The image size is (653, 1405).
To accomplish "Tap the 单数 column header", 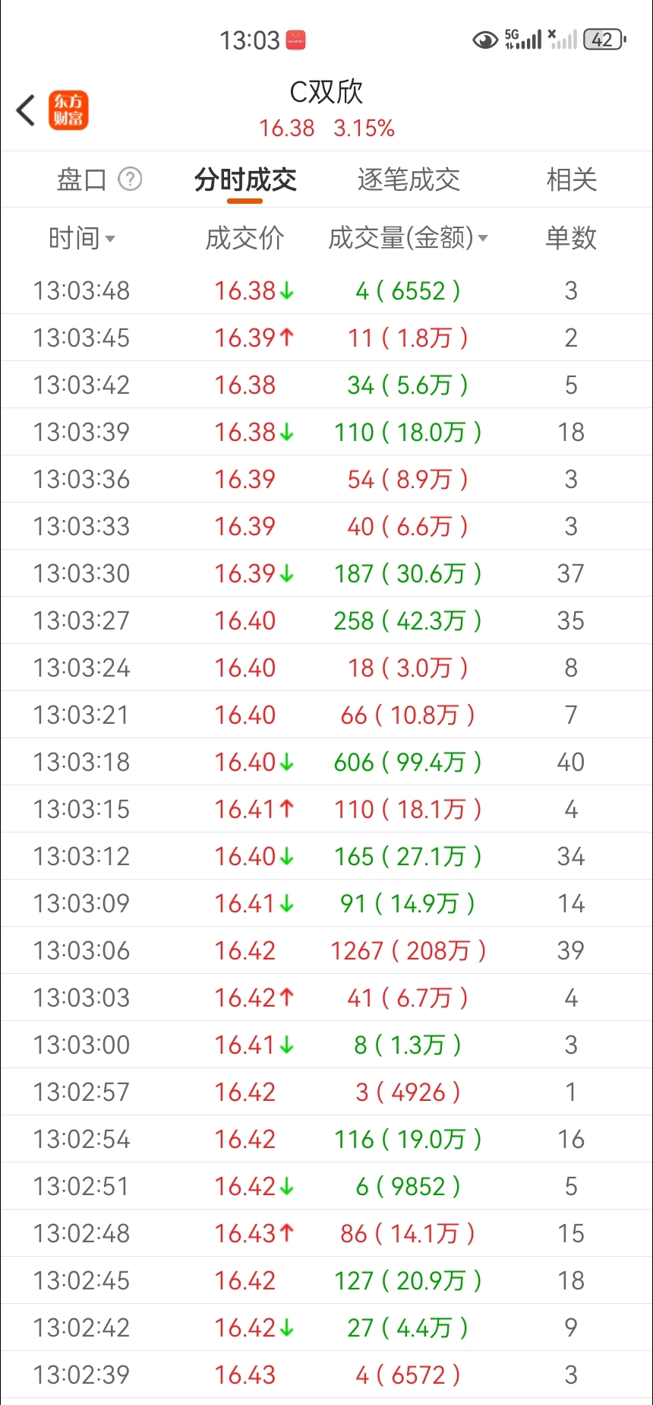I will pos(571,239).
